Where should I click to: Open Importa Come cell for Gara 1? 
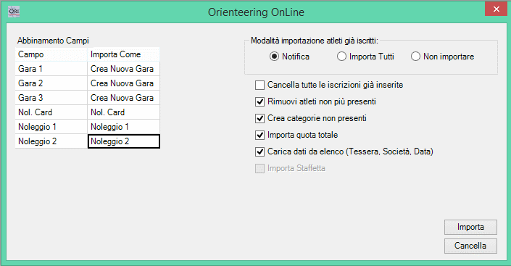tap(123, 69)
